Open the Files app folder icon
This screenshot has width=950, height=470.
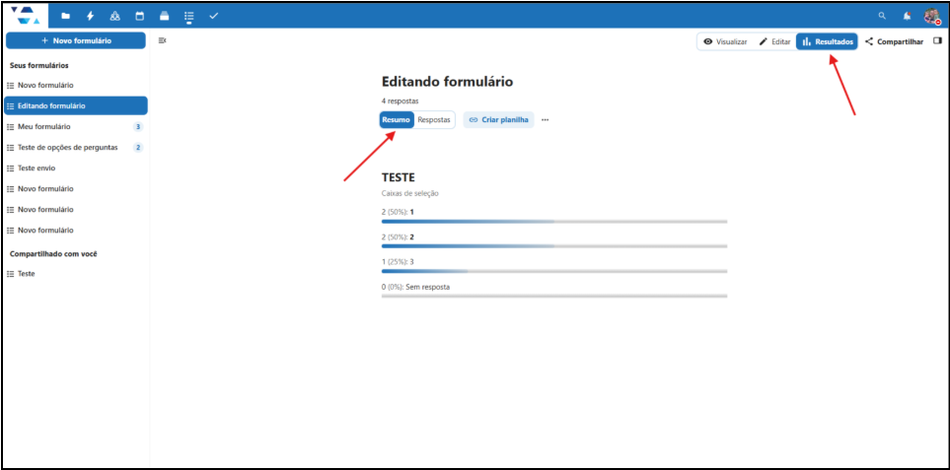click(65, 16)
